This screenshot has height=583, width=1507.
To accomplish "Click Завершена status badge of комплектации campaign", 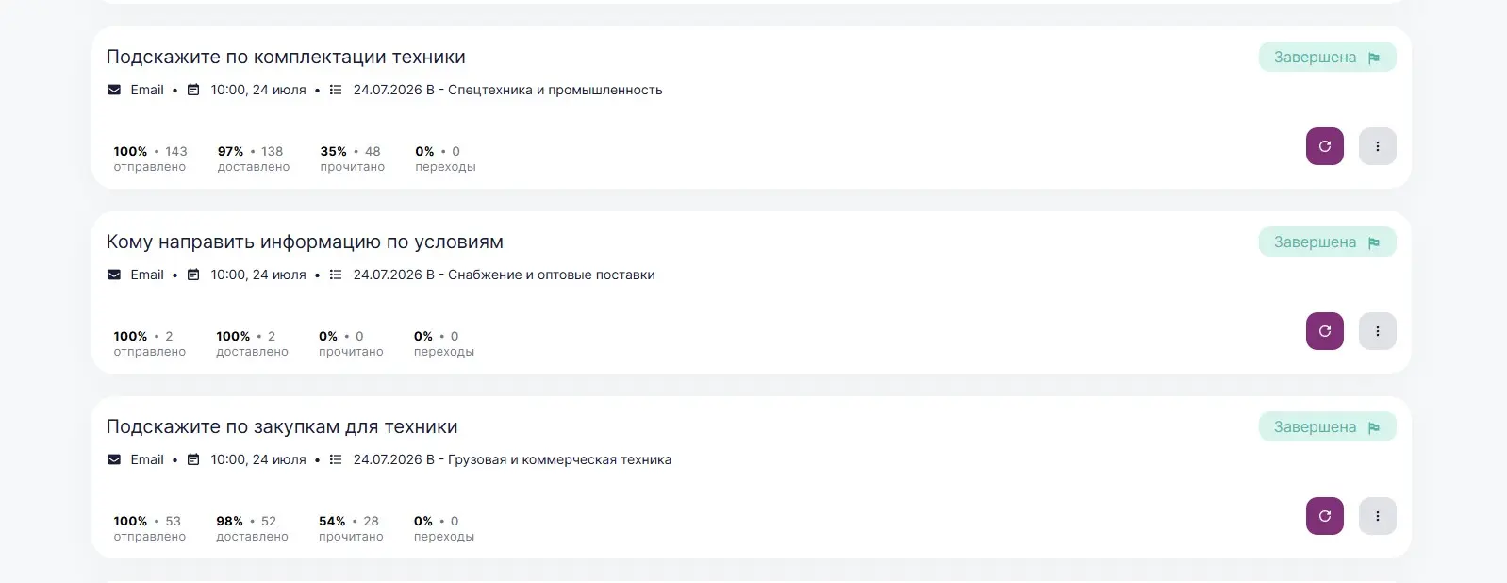I will [x=1327, y=57].
